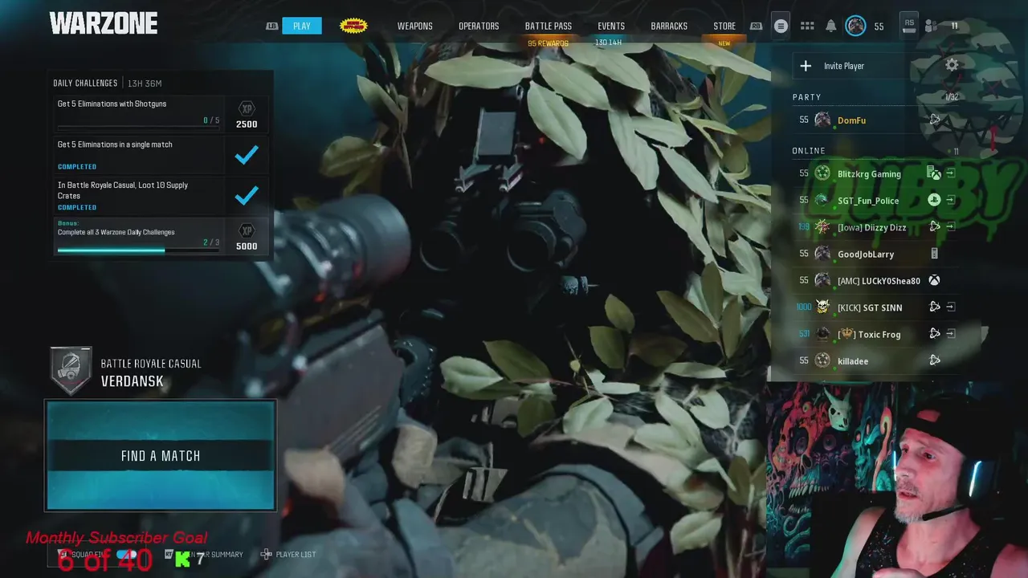
Task: Open the after-action SUMMARY option
Action: pos(204,555)
